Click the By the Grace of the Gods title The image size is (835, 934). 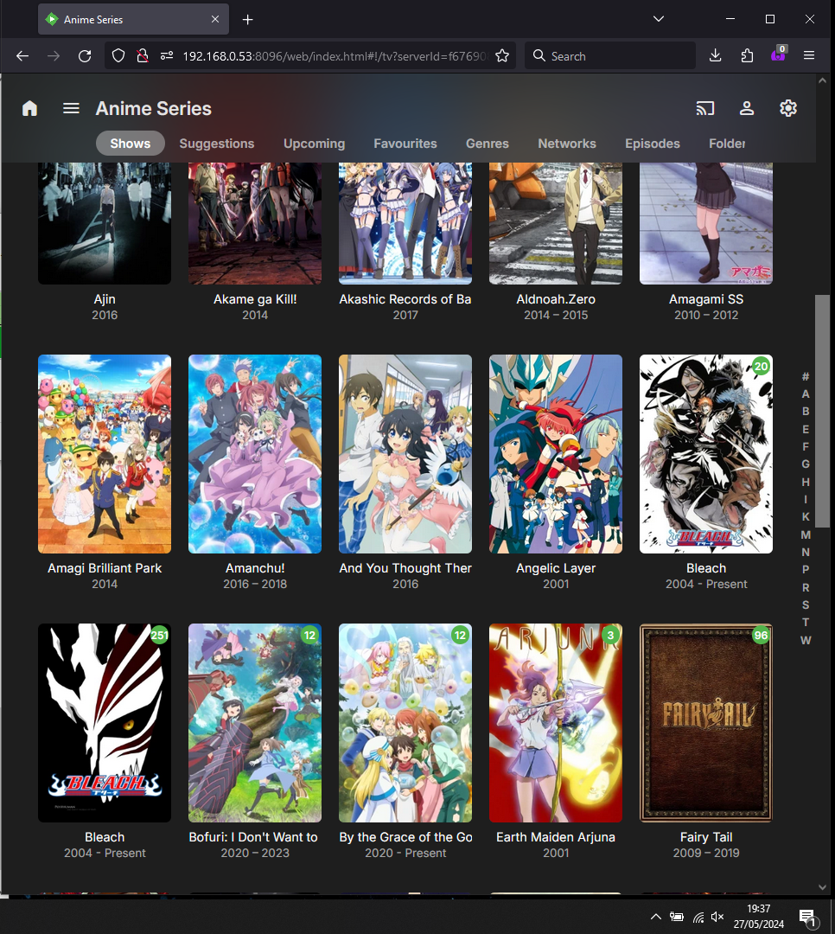click(405, 837)
